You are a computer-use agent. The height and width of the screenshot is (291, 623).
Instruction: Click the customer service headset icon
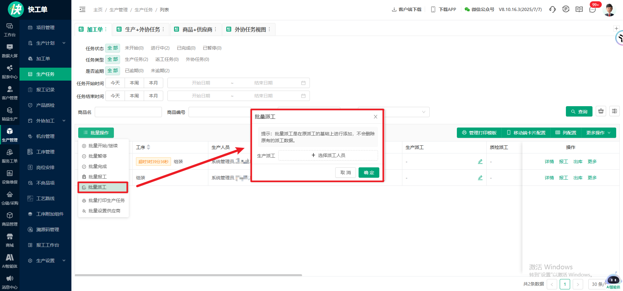552,9
